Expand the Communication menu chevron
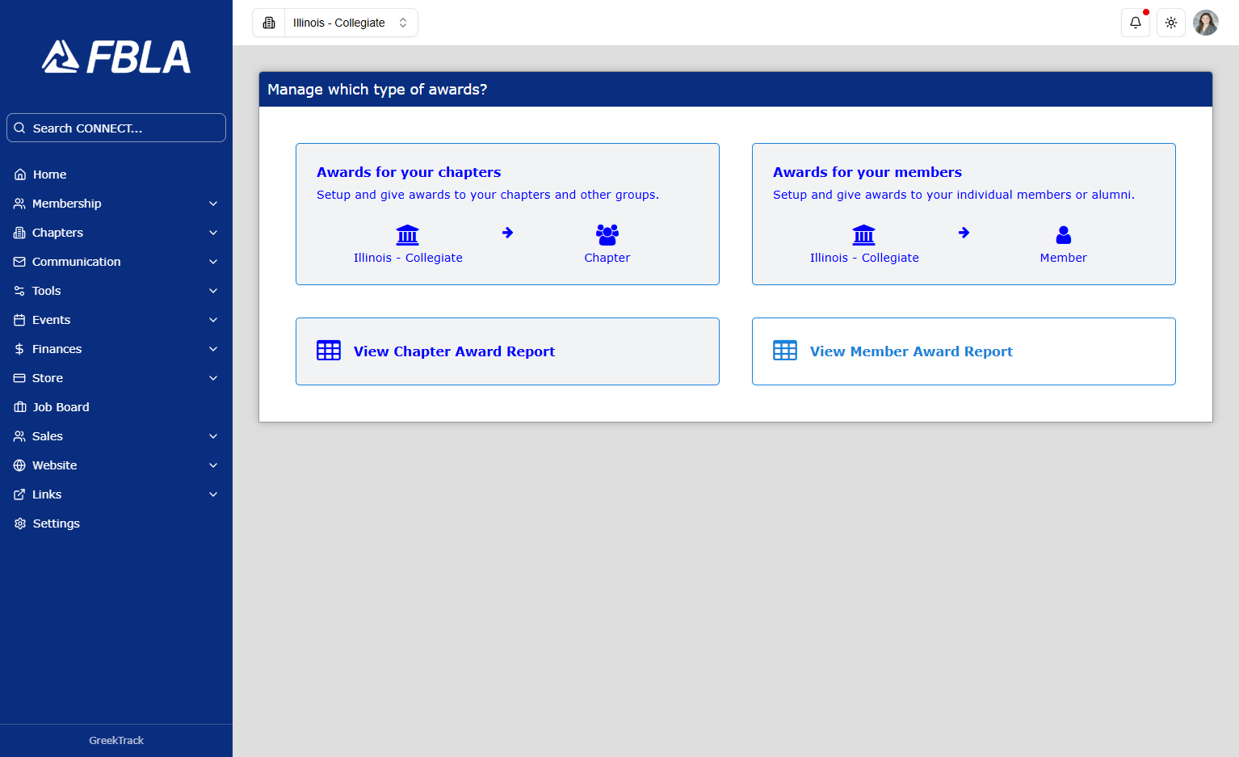Screen dimensions: 1239x757 click(x=213, y=262)
